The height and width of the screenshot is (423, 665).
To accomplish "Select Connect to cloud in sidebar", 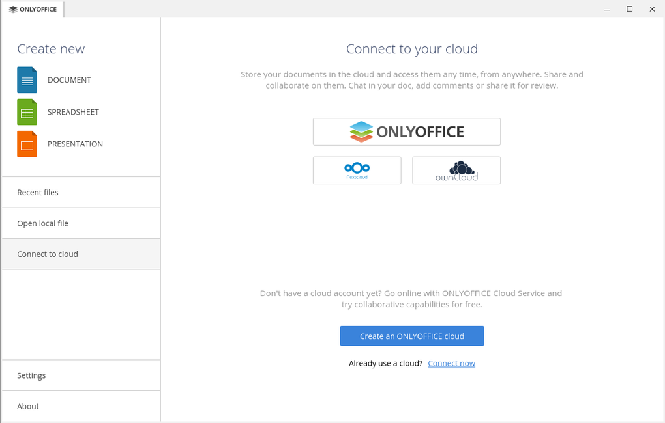I will (48, 254).
